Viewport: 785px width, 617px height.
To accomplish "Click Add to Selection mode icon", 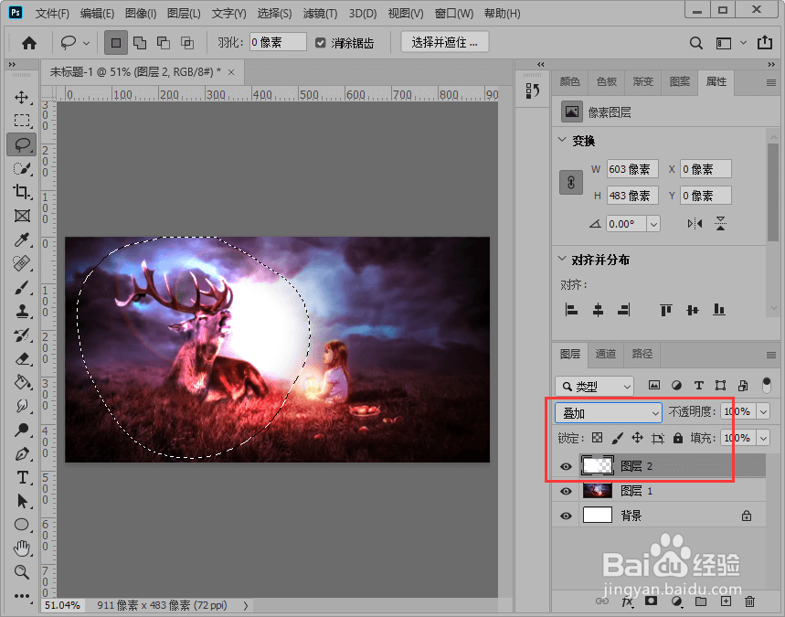I will point(140,43).
